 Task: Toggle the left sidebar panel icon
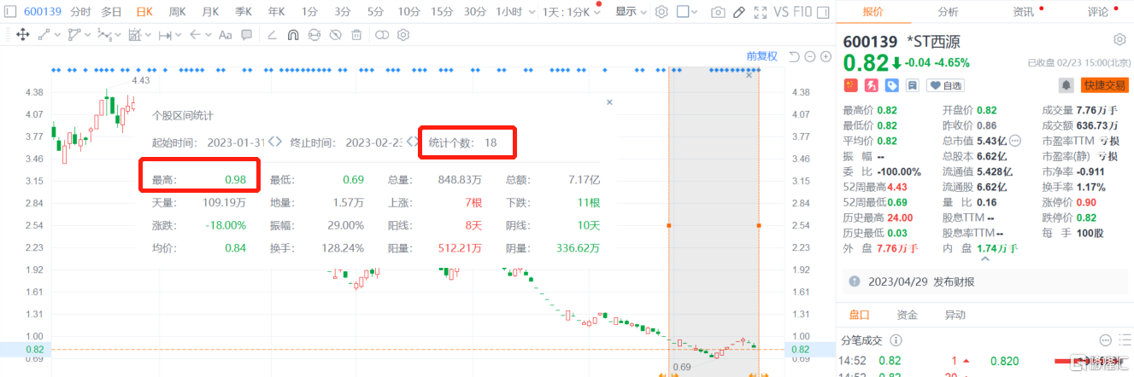click(11, 12)
